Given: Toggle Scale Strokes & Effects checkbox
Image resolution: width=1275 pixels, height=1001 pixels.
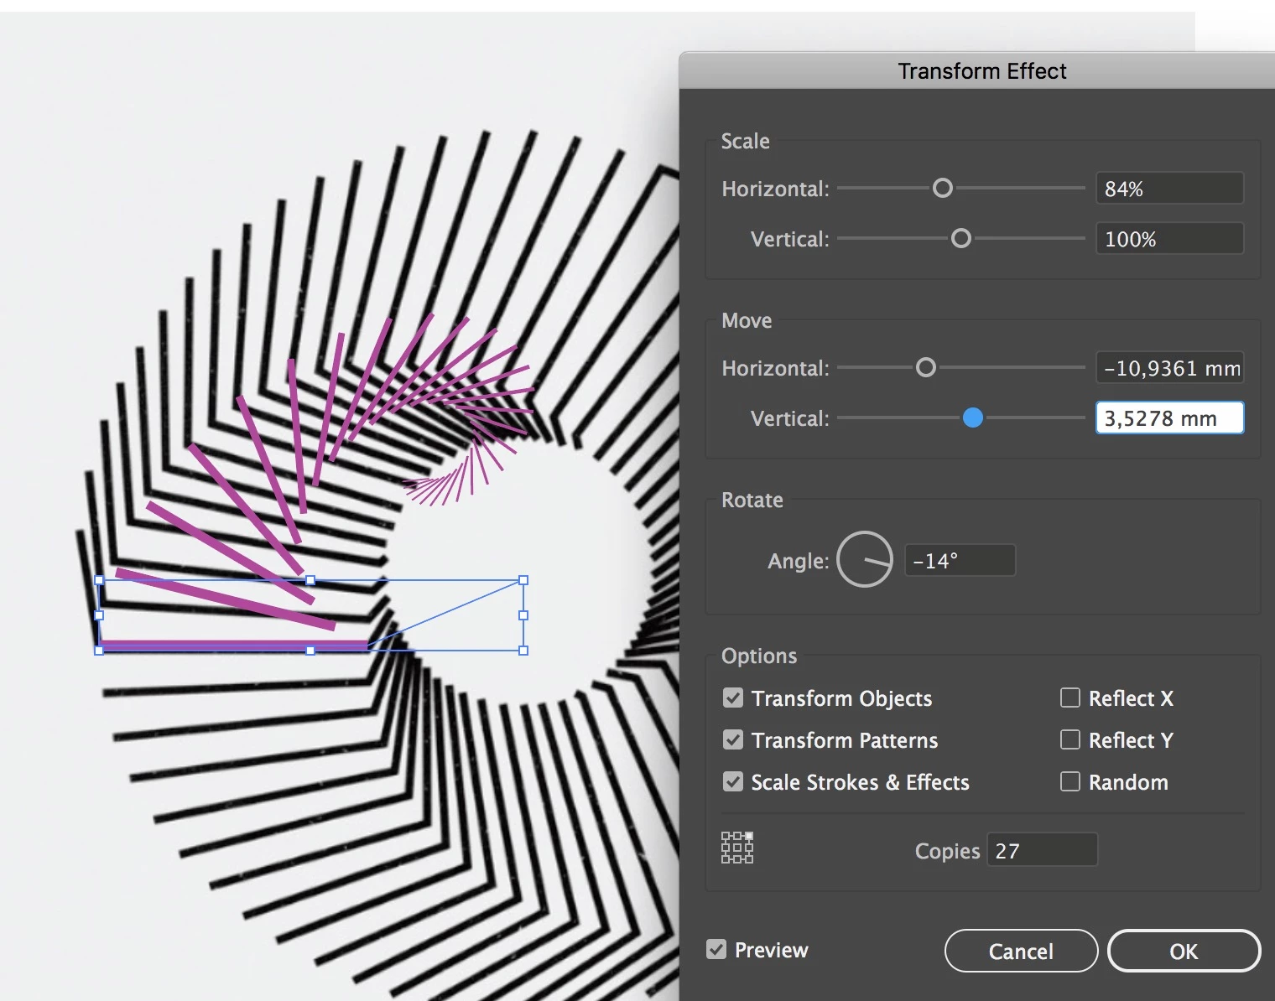Looking at the screenshot, I should point(733,781).
